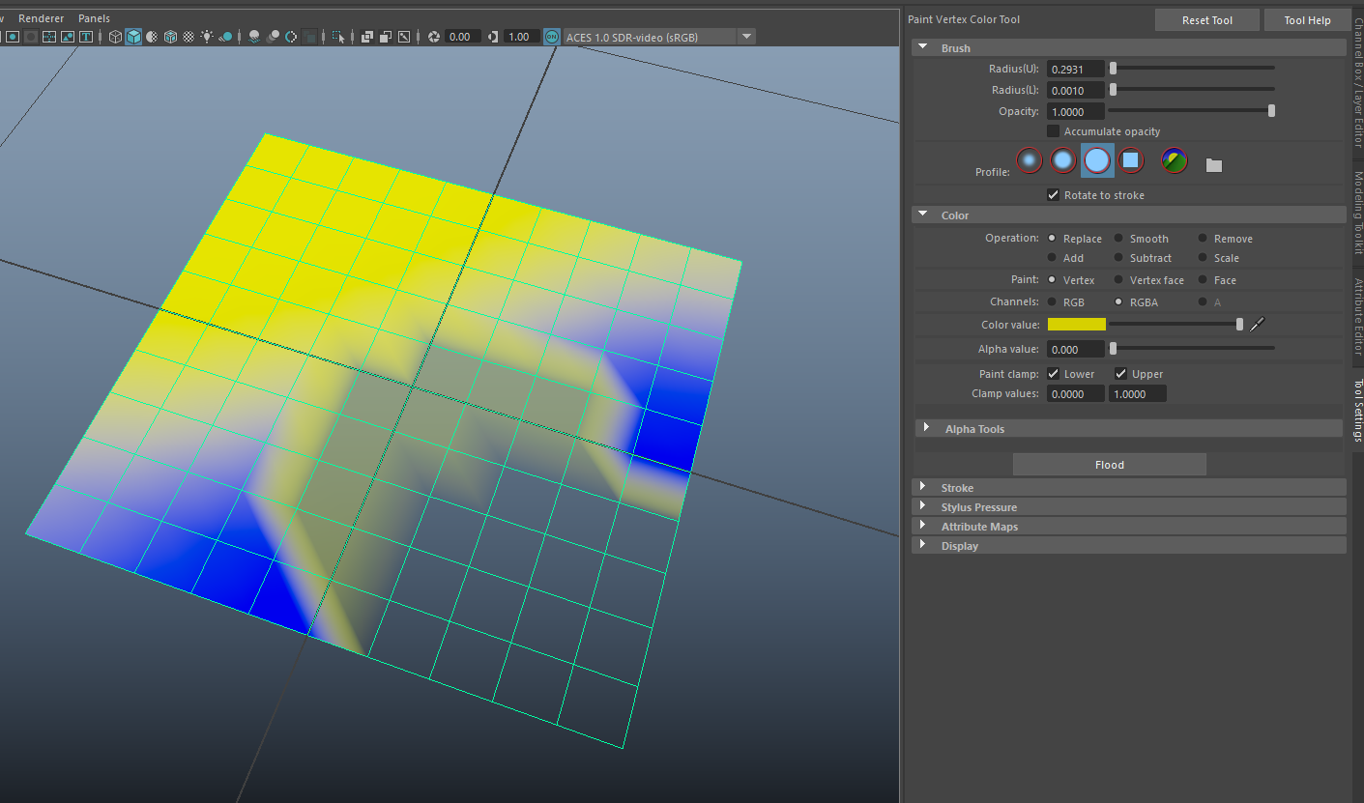Pick the custom image brush profile
Screen dimensions: 1364x803
tap(1175, 161)
